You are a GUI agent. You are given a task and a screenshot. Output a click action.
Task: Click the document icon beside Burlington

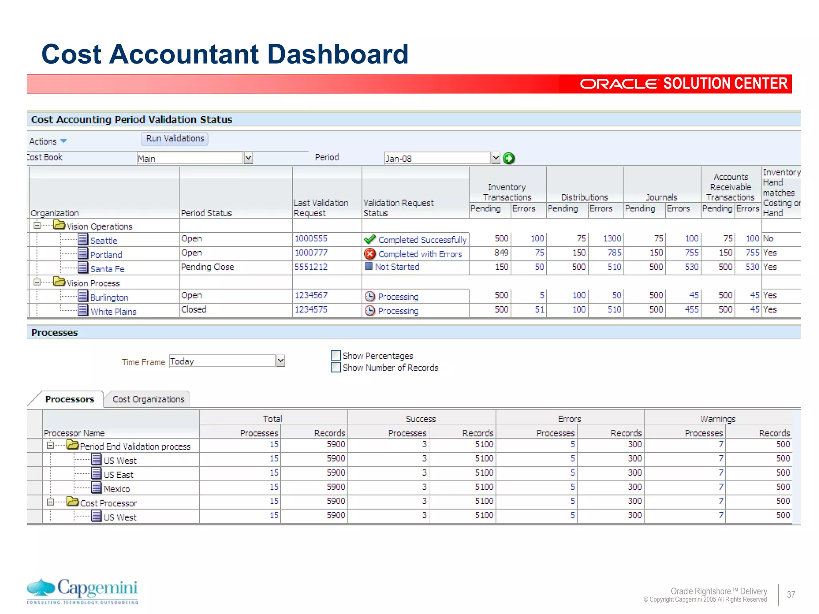click(x=83, y=296)
